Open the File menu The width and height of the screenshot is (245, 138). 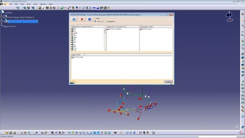[x=11, y=4]
